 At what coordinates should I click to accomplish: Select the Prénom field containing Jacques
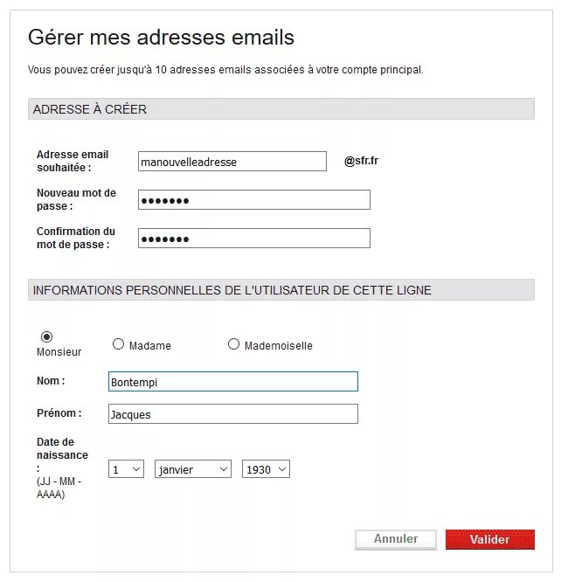point(233,414)
